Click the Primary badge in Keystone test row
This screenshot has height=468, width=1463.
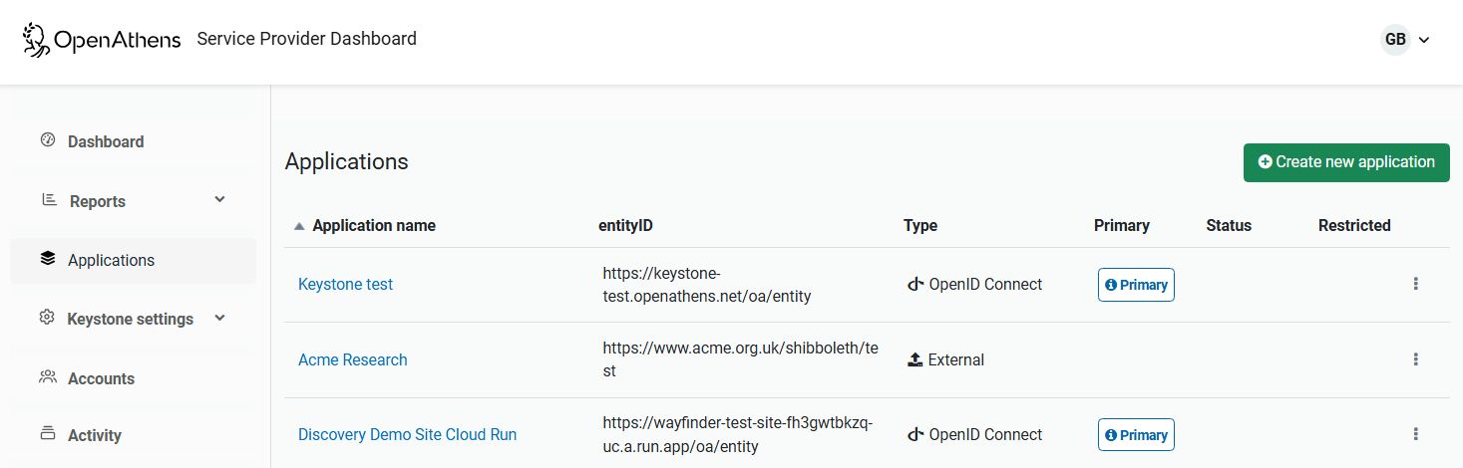coord(1136,285)
